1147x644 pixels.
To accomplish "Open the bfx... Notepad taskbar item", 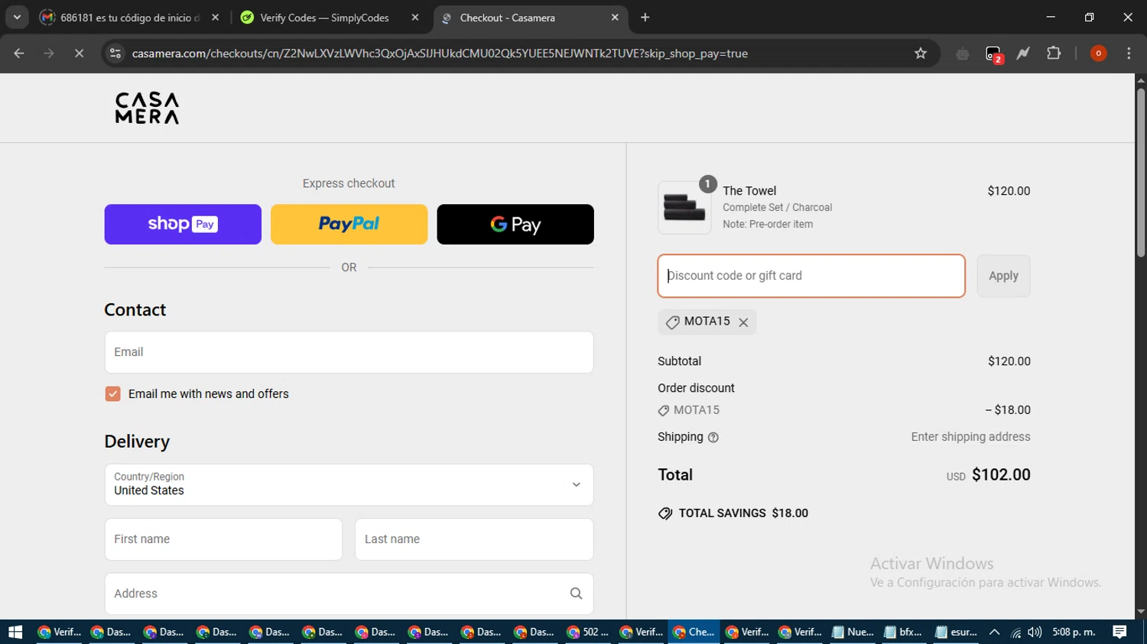I will [903, 632].
